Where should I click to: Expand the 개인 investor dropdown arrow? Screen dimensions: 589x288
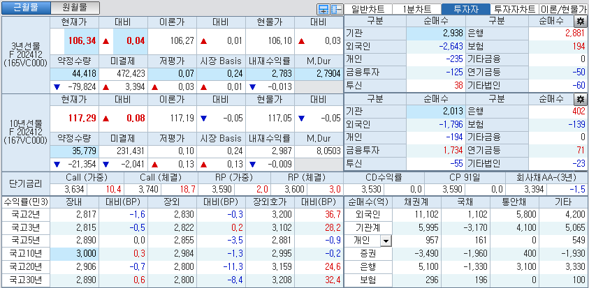pos(386,241)
